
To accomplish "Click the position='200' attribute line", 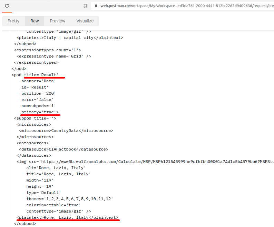I will point(39,93).
